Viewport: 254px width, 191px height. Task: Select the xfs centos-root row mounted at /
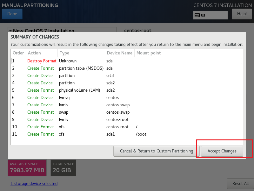tap(127, 127)
